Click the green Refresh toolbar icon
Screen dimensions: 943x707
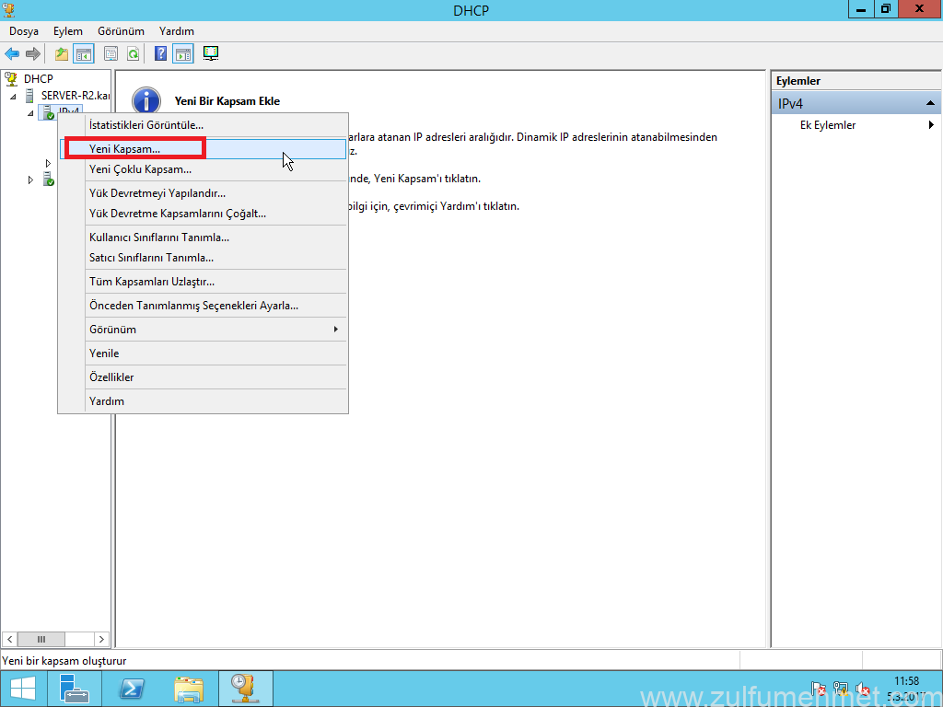coord(133,54)
